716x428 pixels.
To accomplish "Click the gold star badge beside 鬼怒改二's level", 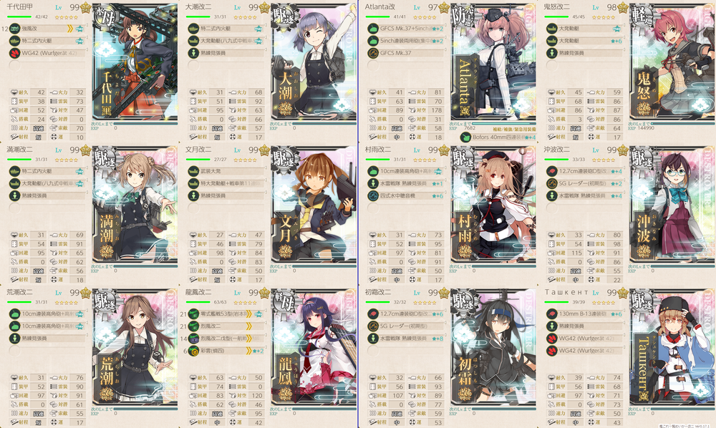I will click(624, 8).
